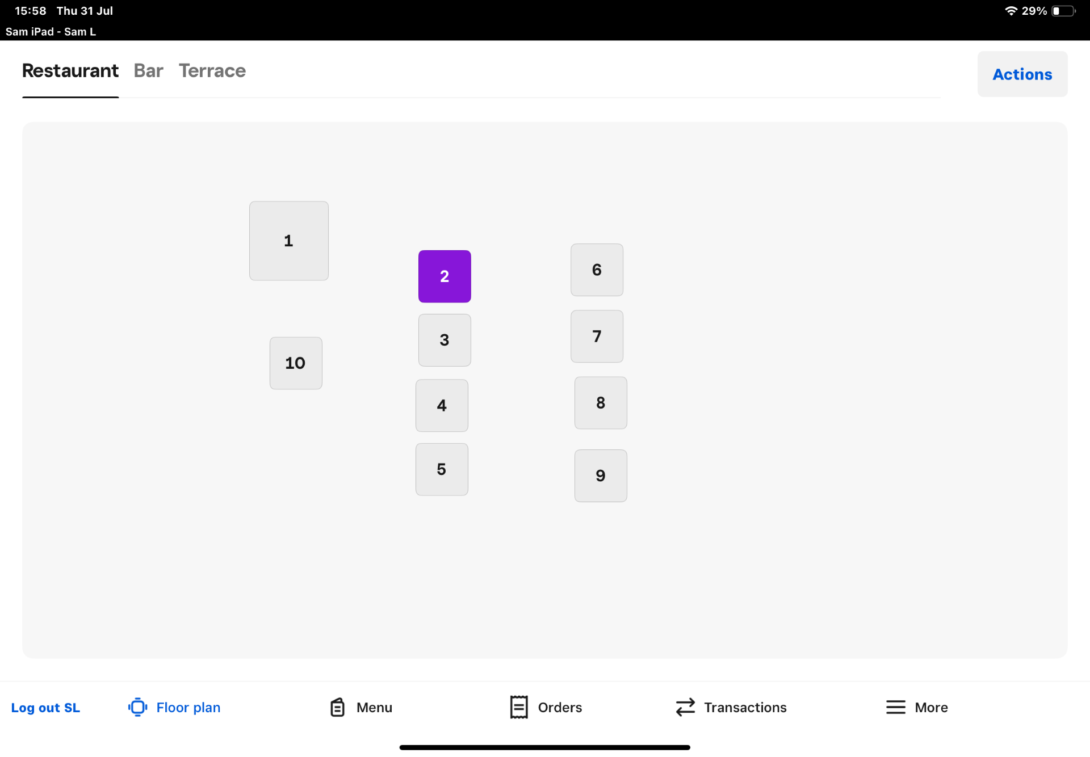Open the More hamburger icon
This screenshot has width=1090, height=757.
[x=895, y=707]
